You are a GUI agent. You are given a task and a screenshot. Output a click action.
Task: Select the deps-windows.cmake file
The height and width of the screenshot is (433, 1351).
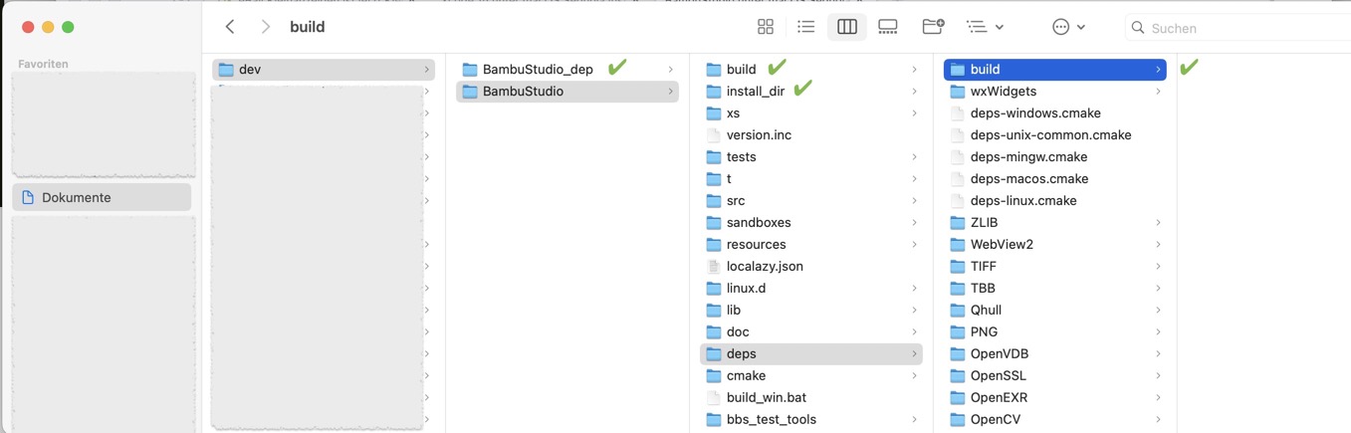1055,113
